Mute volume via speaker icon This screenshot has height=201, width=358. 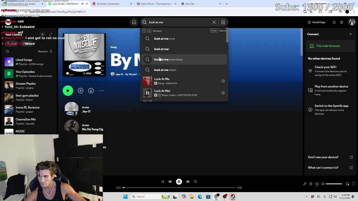[x=323, y=184]
